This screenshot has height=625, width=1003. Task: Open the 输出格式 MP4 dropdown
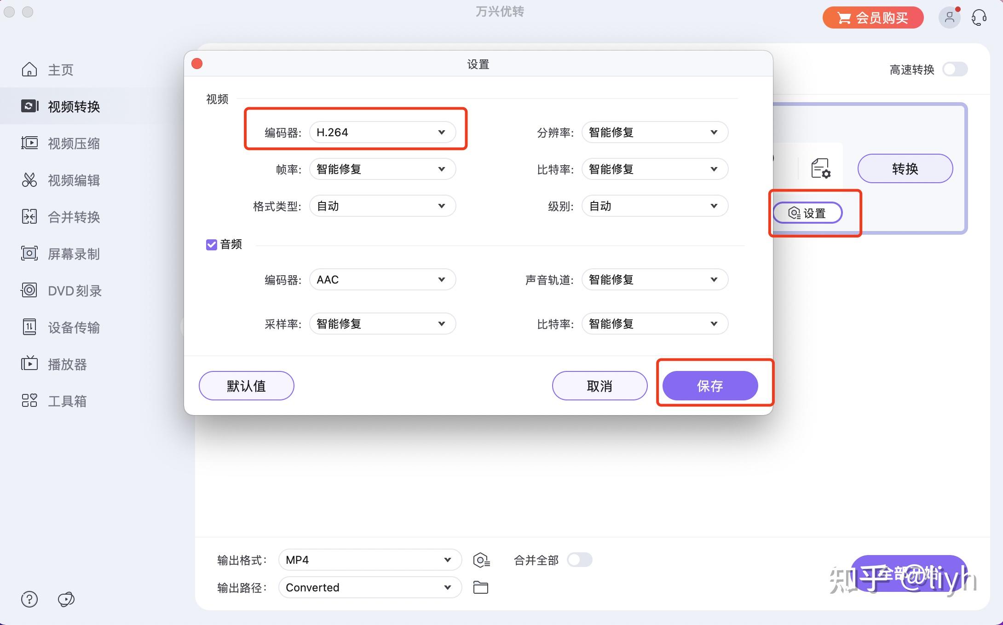(369, 560)
